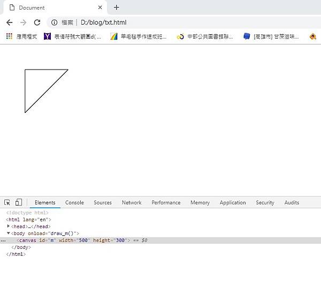Select the canvas id="m" element row
Image resolution: width=321 pixels, height=283 pixels.
pos(160,240)
